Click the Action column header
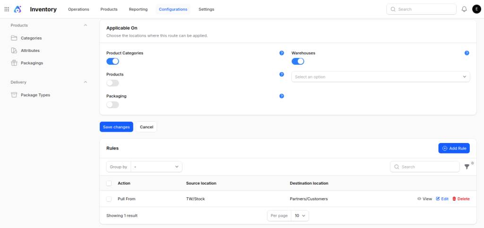 click(x=124, y=183)
